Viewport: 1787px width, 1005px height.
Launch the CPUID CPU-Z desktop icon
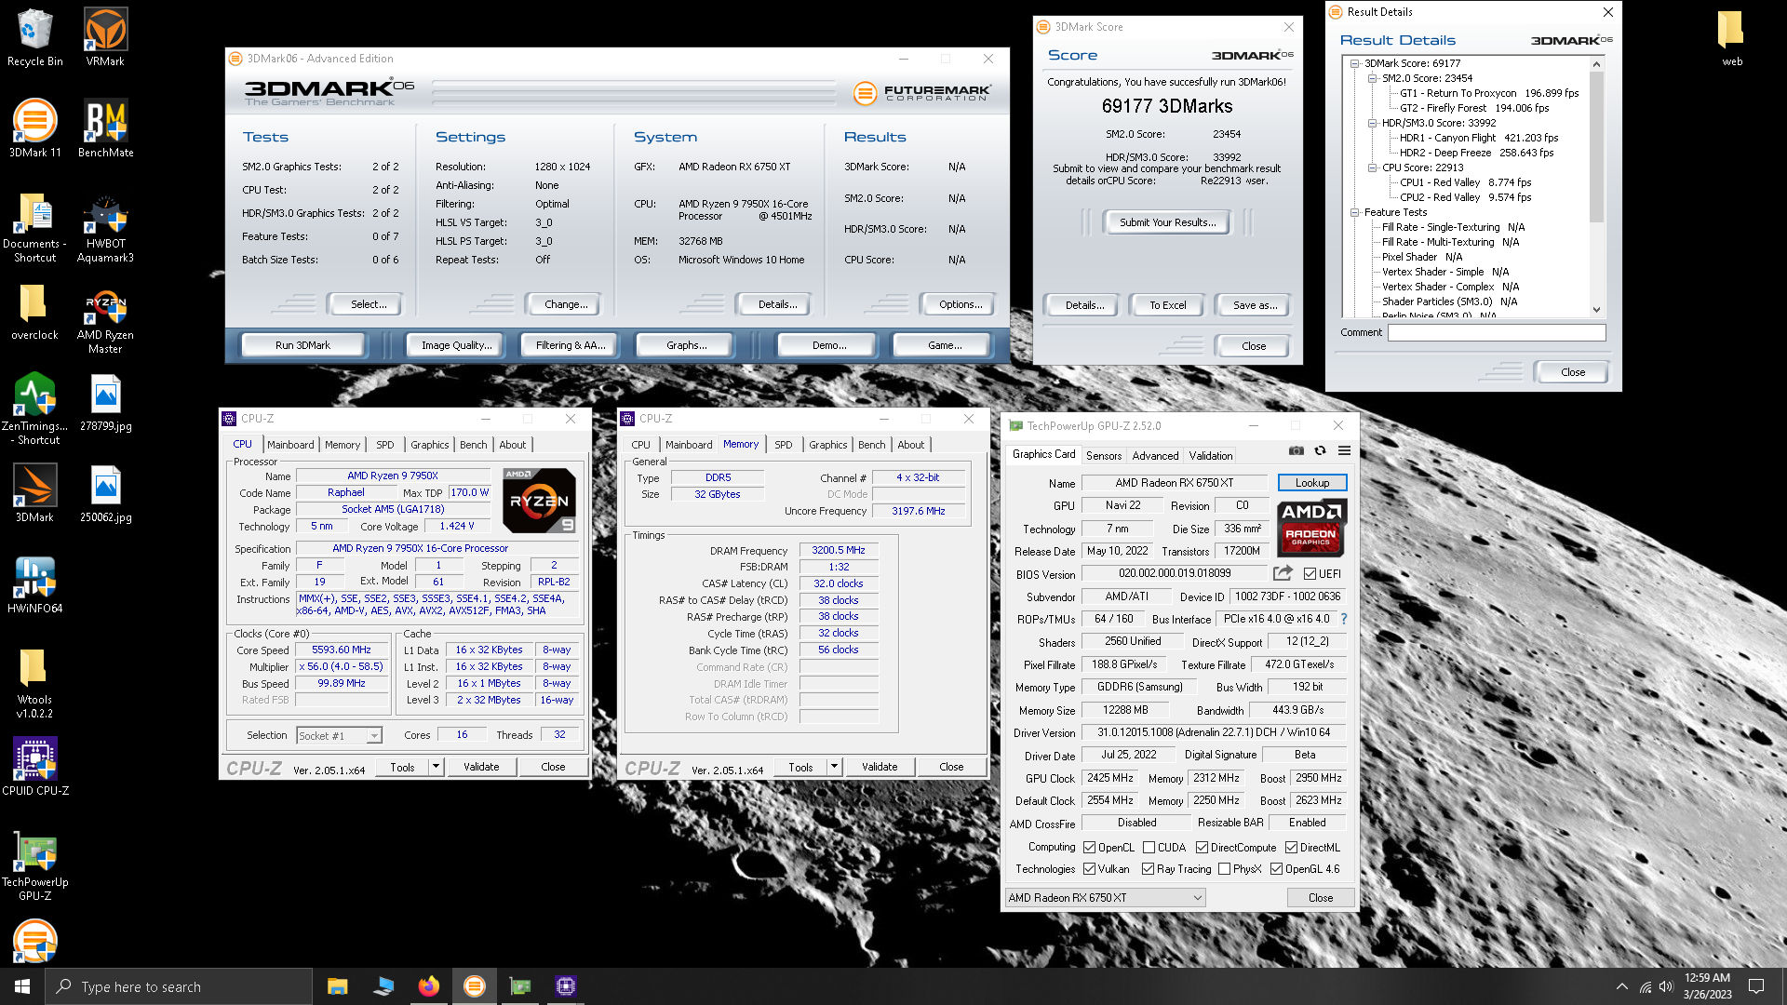(34, 767)
